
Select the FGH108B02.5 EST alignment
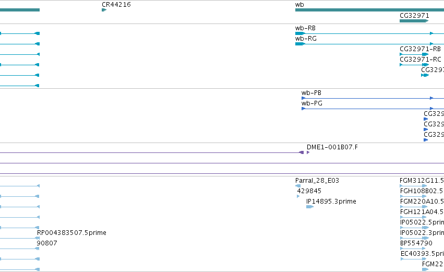(413, 196)
